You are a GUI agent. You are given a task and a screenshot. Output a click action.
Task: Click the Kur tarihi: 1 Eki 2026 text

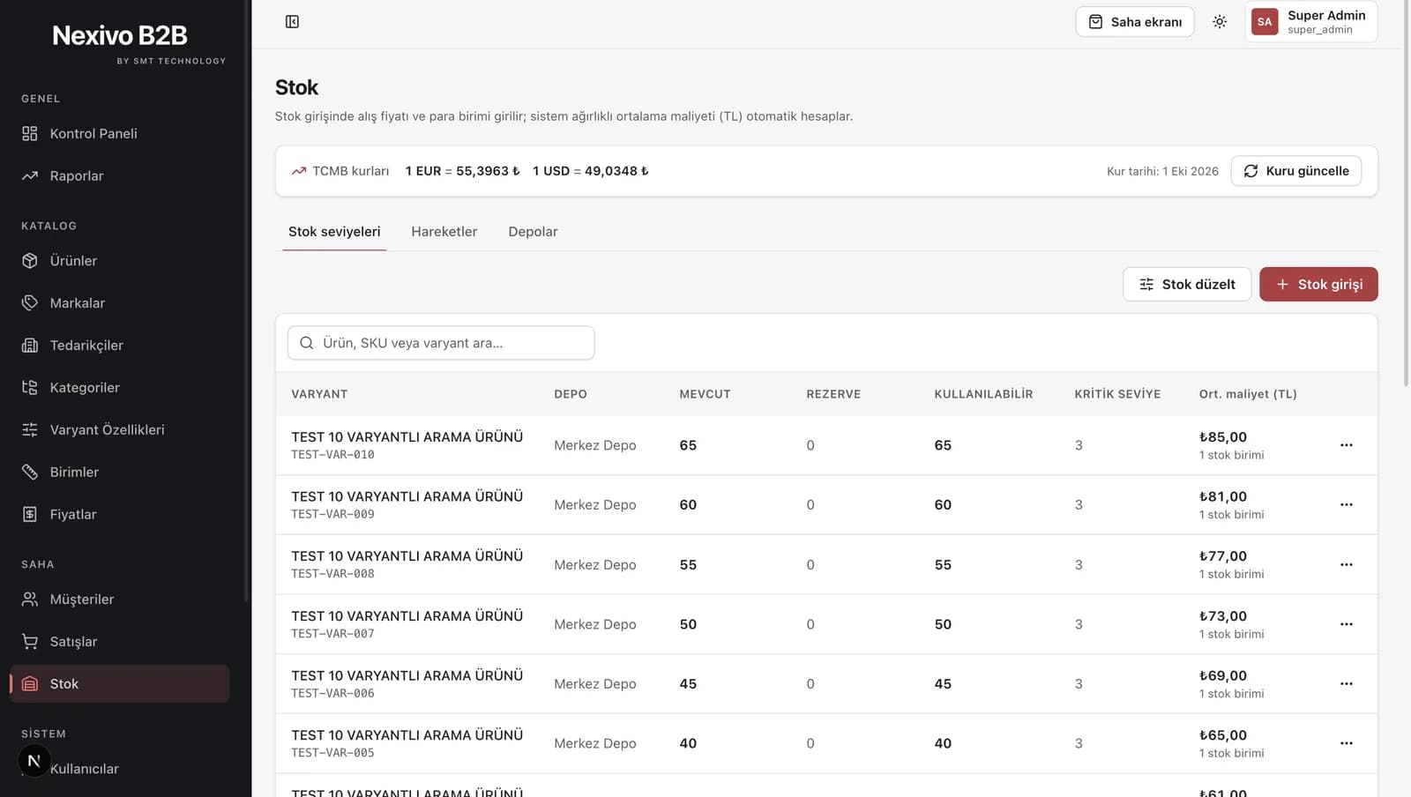coord(1162,171)
